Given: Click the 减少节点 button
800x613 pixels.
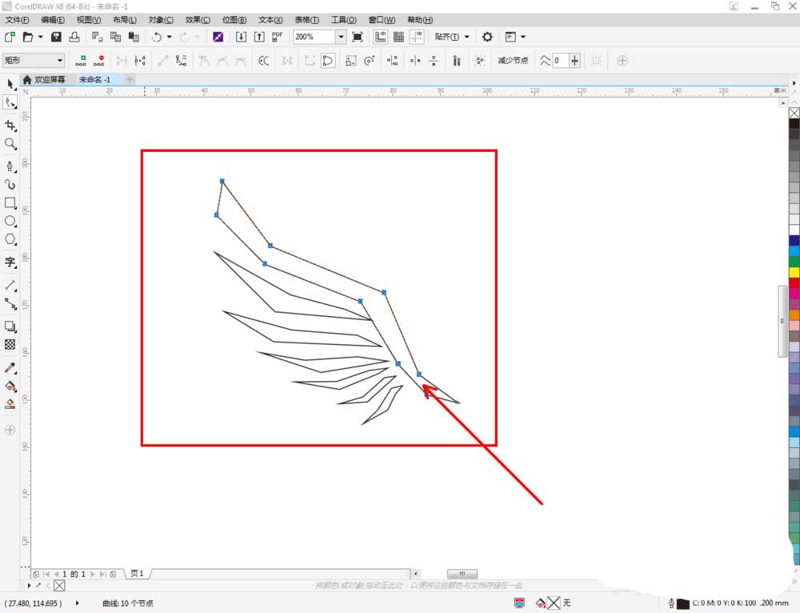Looking at the screenshot, I should (x=513, y=60).
